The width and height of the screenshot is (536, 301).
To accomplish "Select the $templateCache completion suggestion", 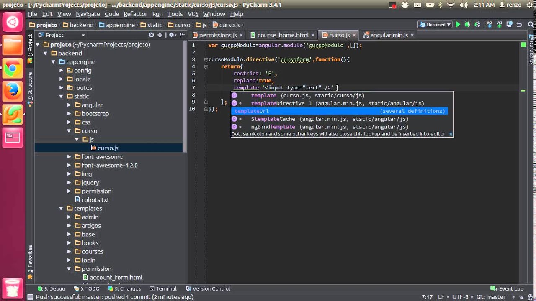I will point(340,119).
